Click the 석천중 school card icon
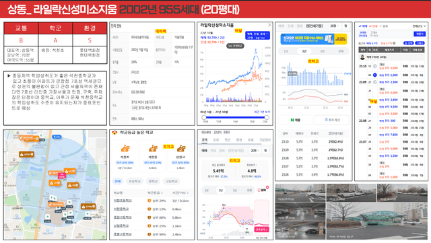The image size is (431, 243). 153,149
